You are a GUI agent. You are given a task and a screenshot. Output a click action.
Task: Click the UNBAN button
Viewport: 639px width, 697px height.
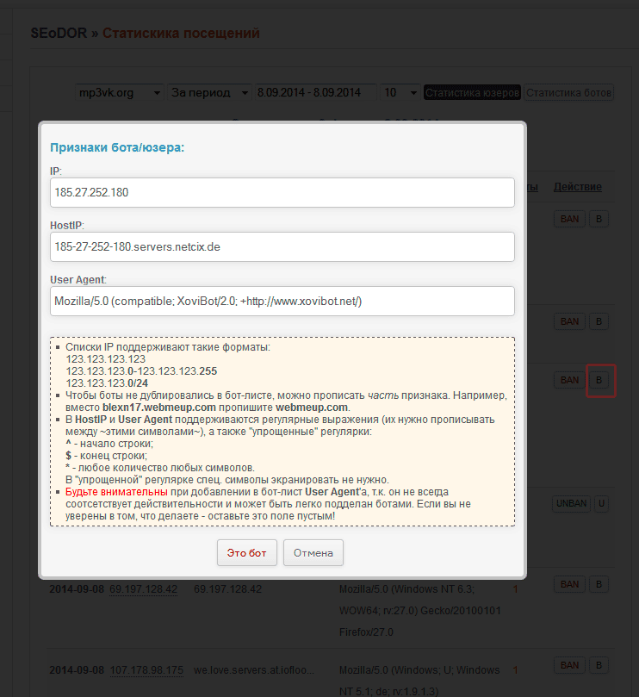pyautogui.click(x=569, y=503)
